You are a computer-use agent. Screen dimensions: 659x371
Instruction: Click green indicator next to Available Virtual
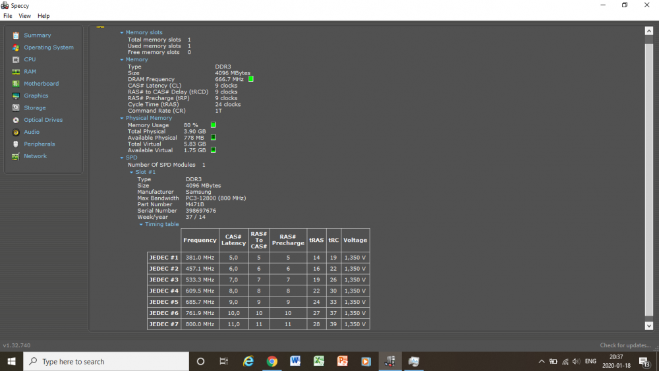point(213,150)
